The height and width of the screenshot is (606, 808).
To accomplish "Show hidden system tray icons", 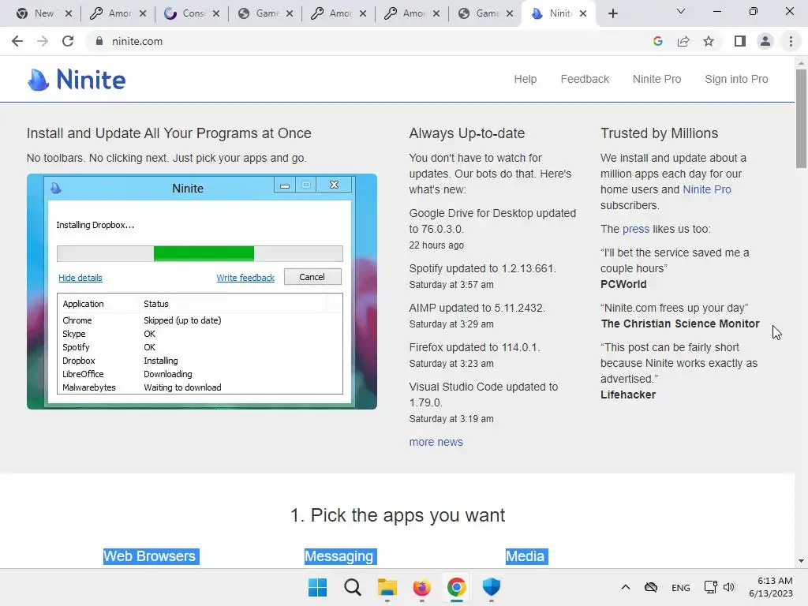I will 626,587.
